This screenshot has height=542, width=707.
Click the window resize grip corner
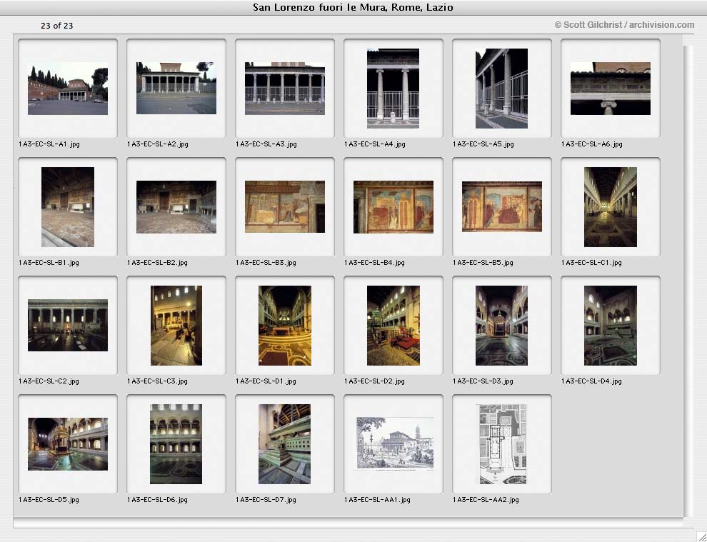701,536
